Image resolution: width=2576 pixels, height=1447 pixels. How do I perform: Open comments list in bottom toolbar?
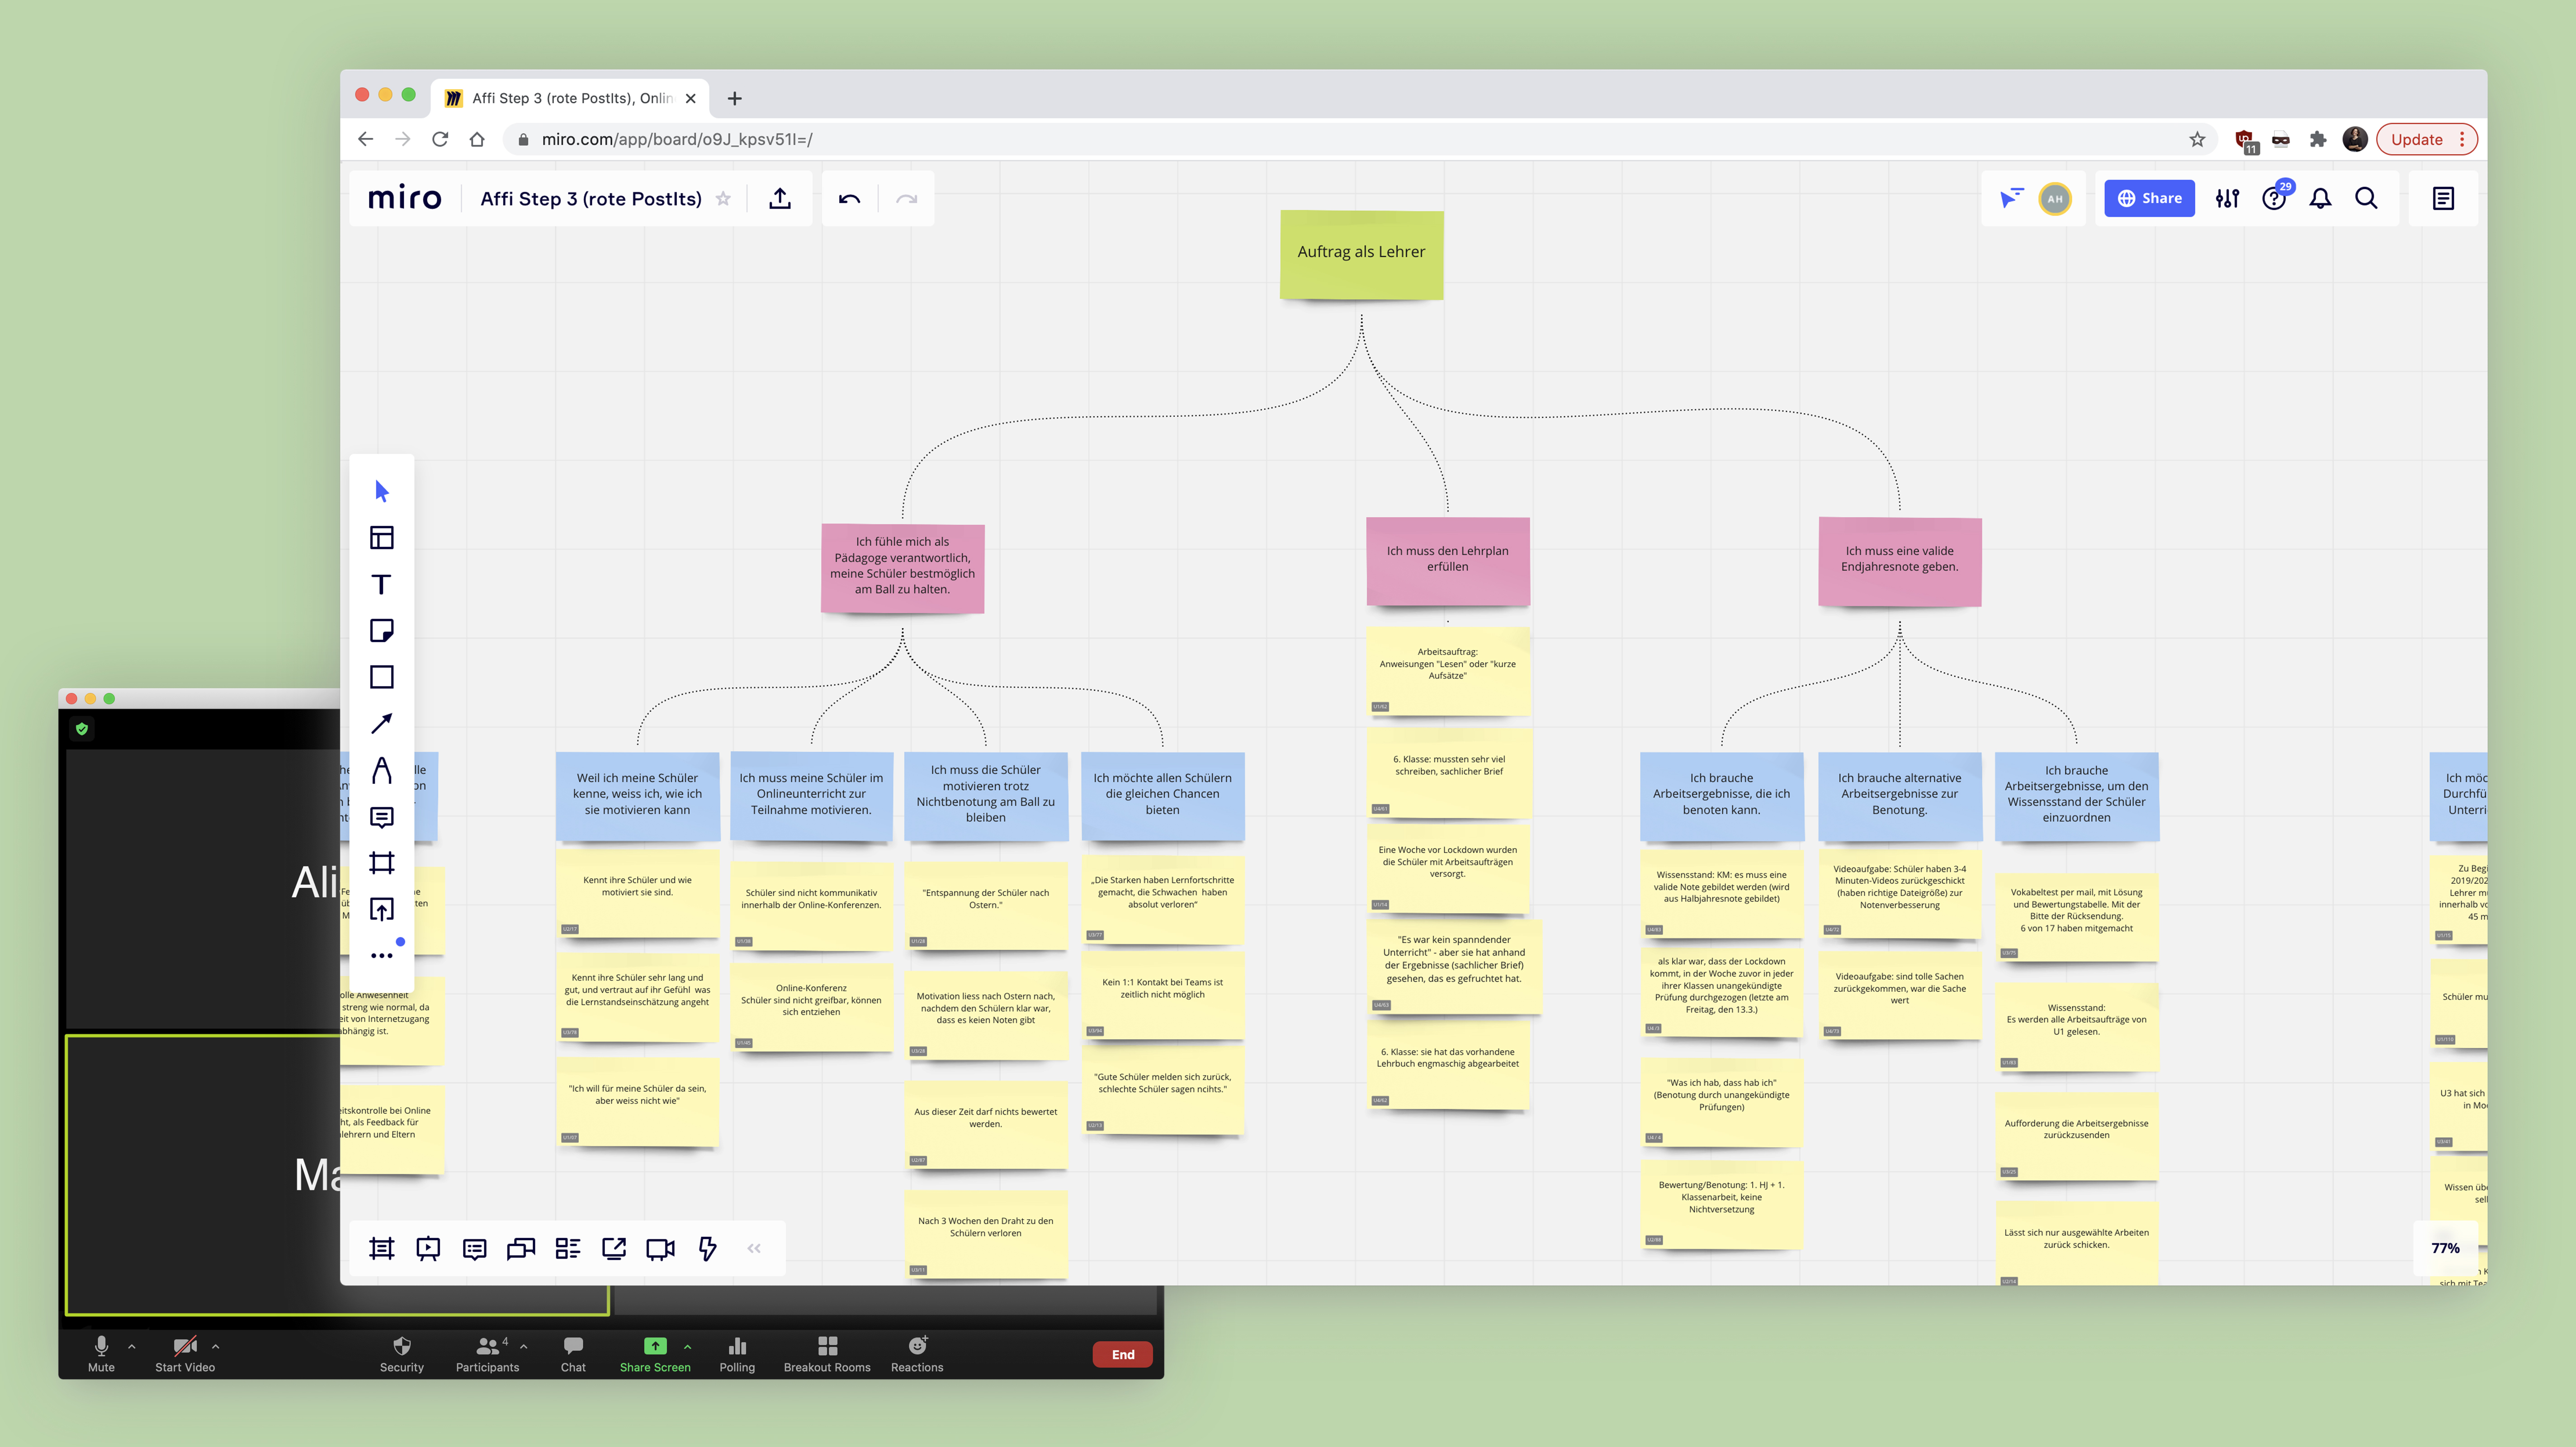[x=474, y=1248]
